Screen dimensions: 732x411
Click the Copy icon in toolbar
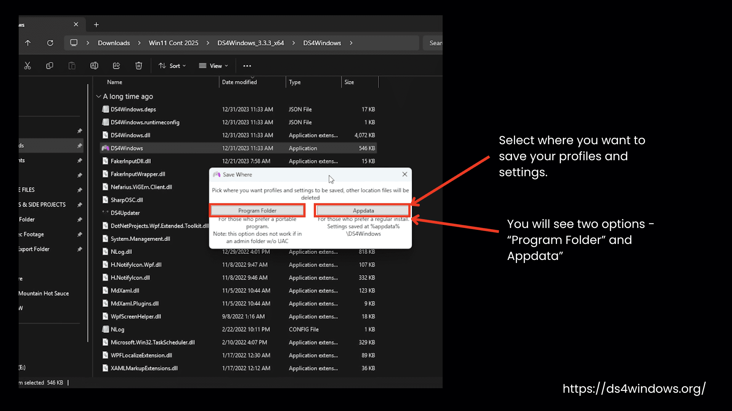(x=50, y=66)
